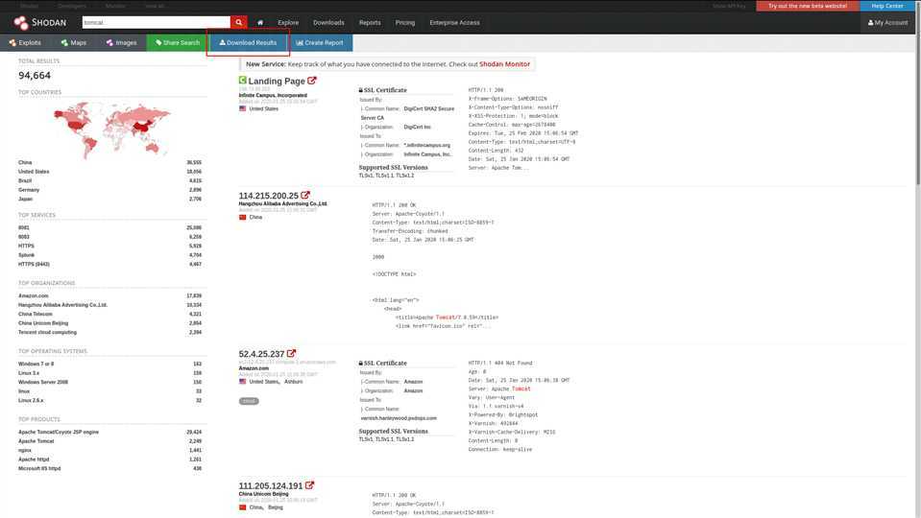This screenshot has width=921, height=518.
Task: Click lock icon of 52.4.25.237 SSL Certificate
Action: point(361,364)
